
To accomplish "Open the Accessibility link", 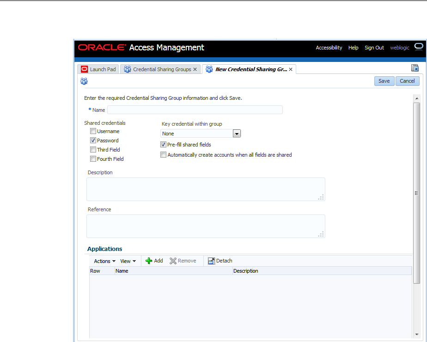I will [329, 48].
